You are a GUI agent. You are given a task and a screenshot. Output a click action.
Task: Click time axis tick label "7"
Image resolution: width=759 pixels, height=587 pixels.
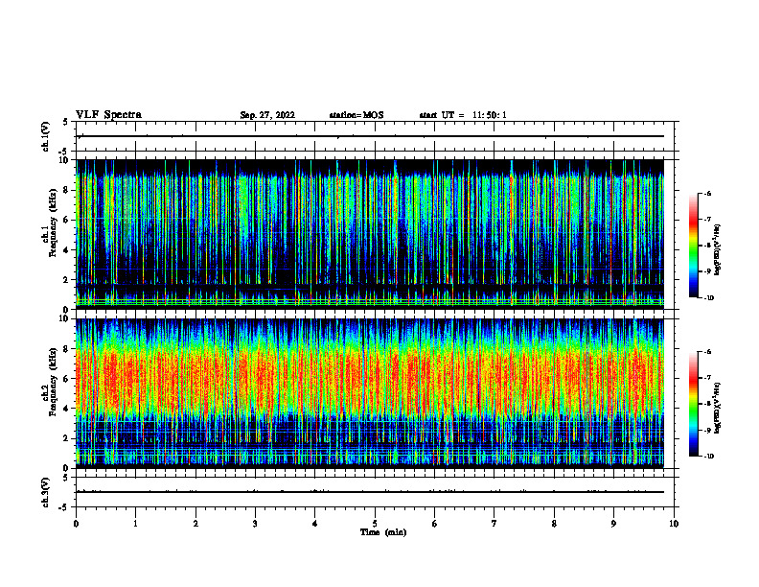(494, 524)
